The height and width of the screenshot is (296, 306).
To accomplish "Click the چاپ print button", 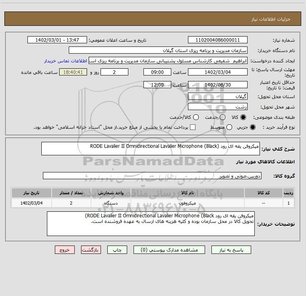I will 117,250.
